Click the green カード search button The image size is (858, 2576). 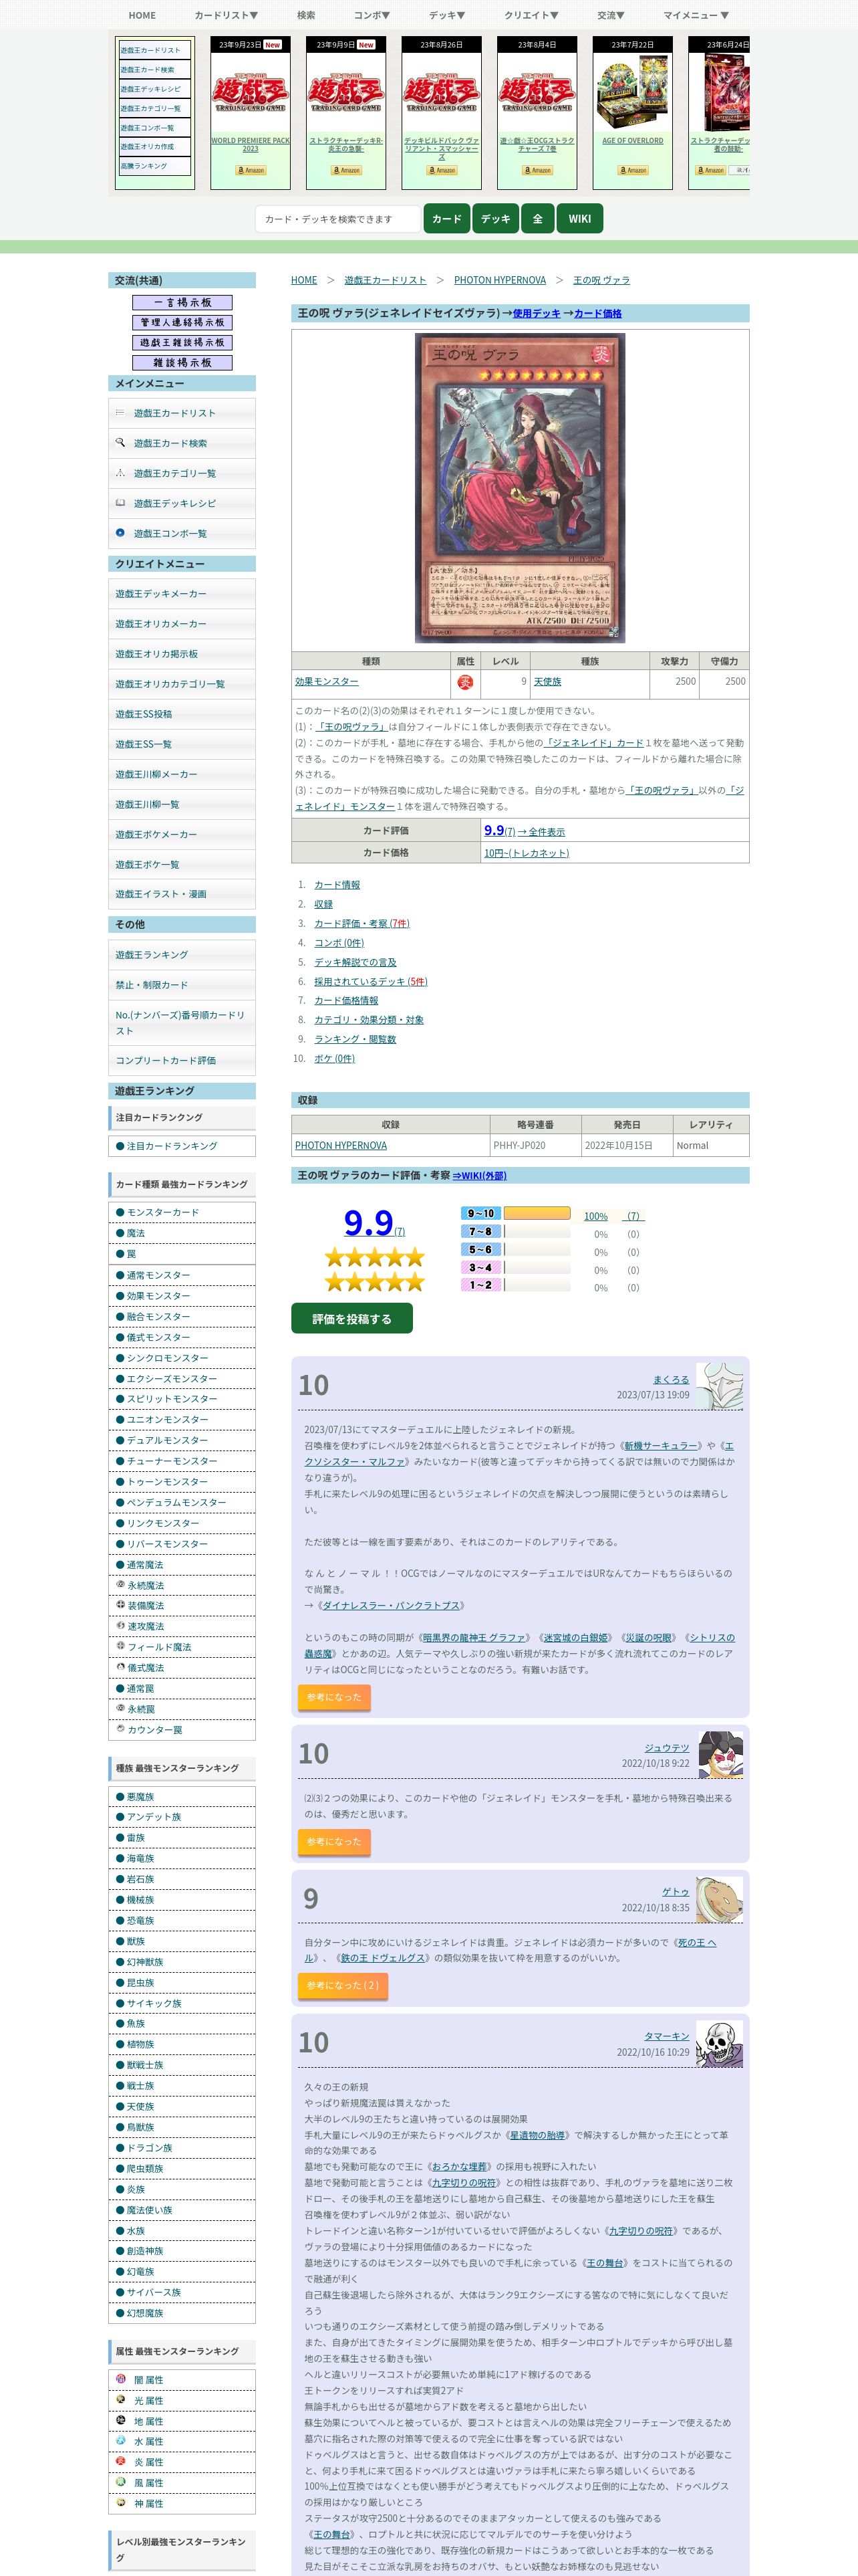click(446, 219)
